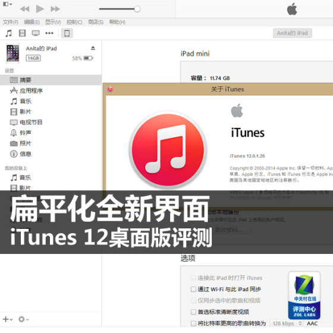Click the 应用程序 apps icon
Viewport: 333px width, 333px height.
[x=14, y=90]
